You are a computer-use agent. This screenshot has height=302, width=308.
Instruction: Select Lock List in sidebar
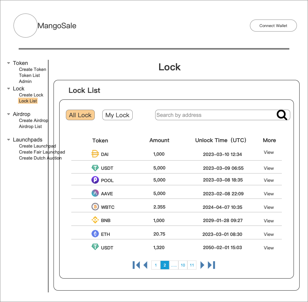coord(28,101)
